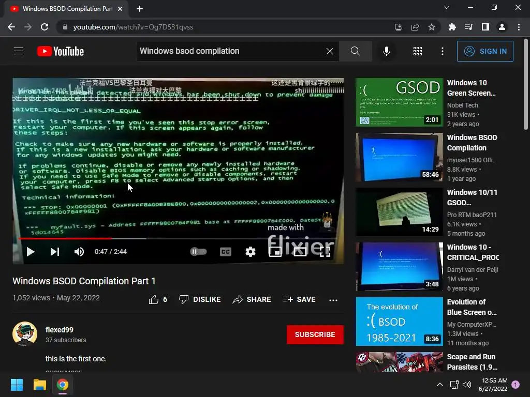Open the flexed99 channel avatar
The width and height of the screenshot is (530, 397).
click(x=25, y=334)
